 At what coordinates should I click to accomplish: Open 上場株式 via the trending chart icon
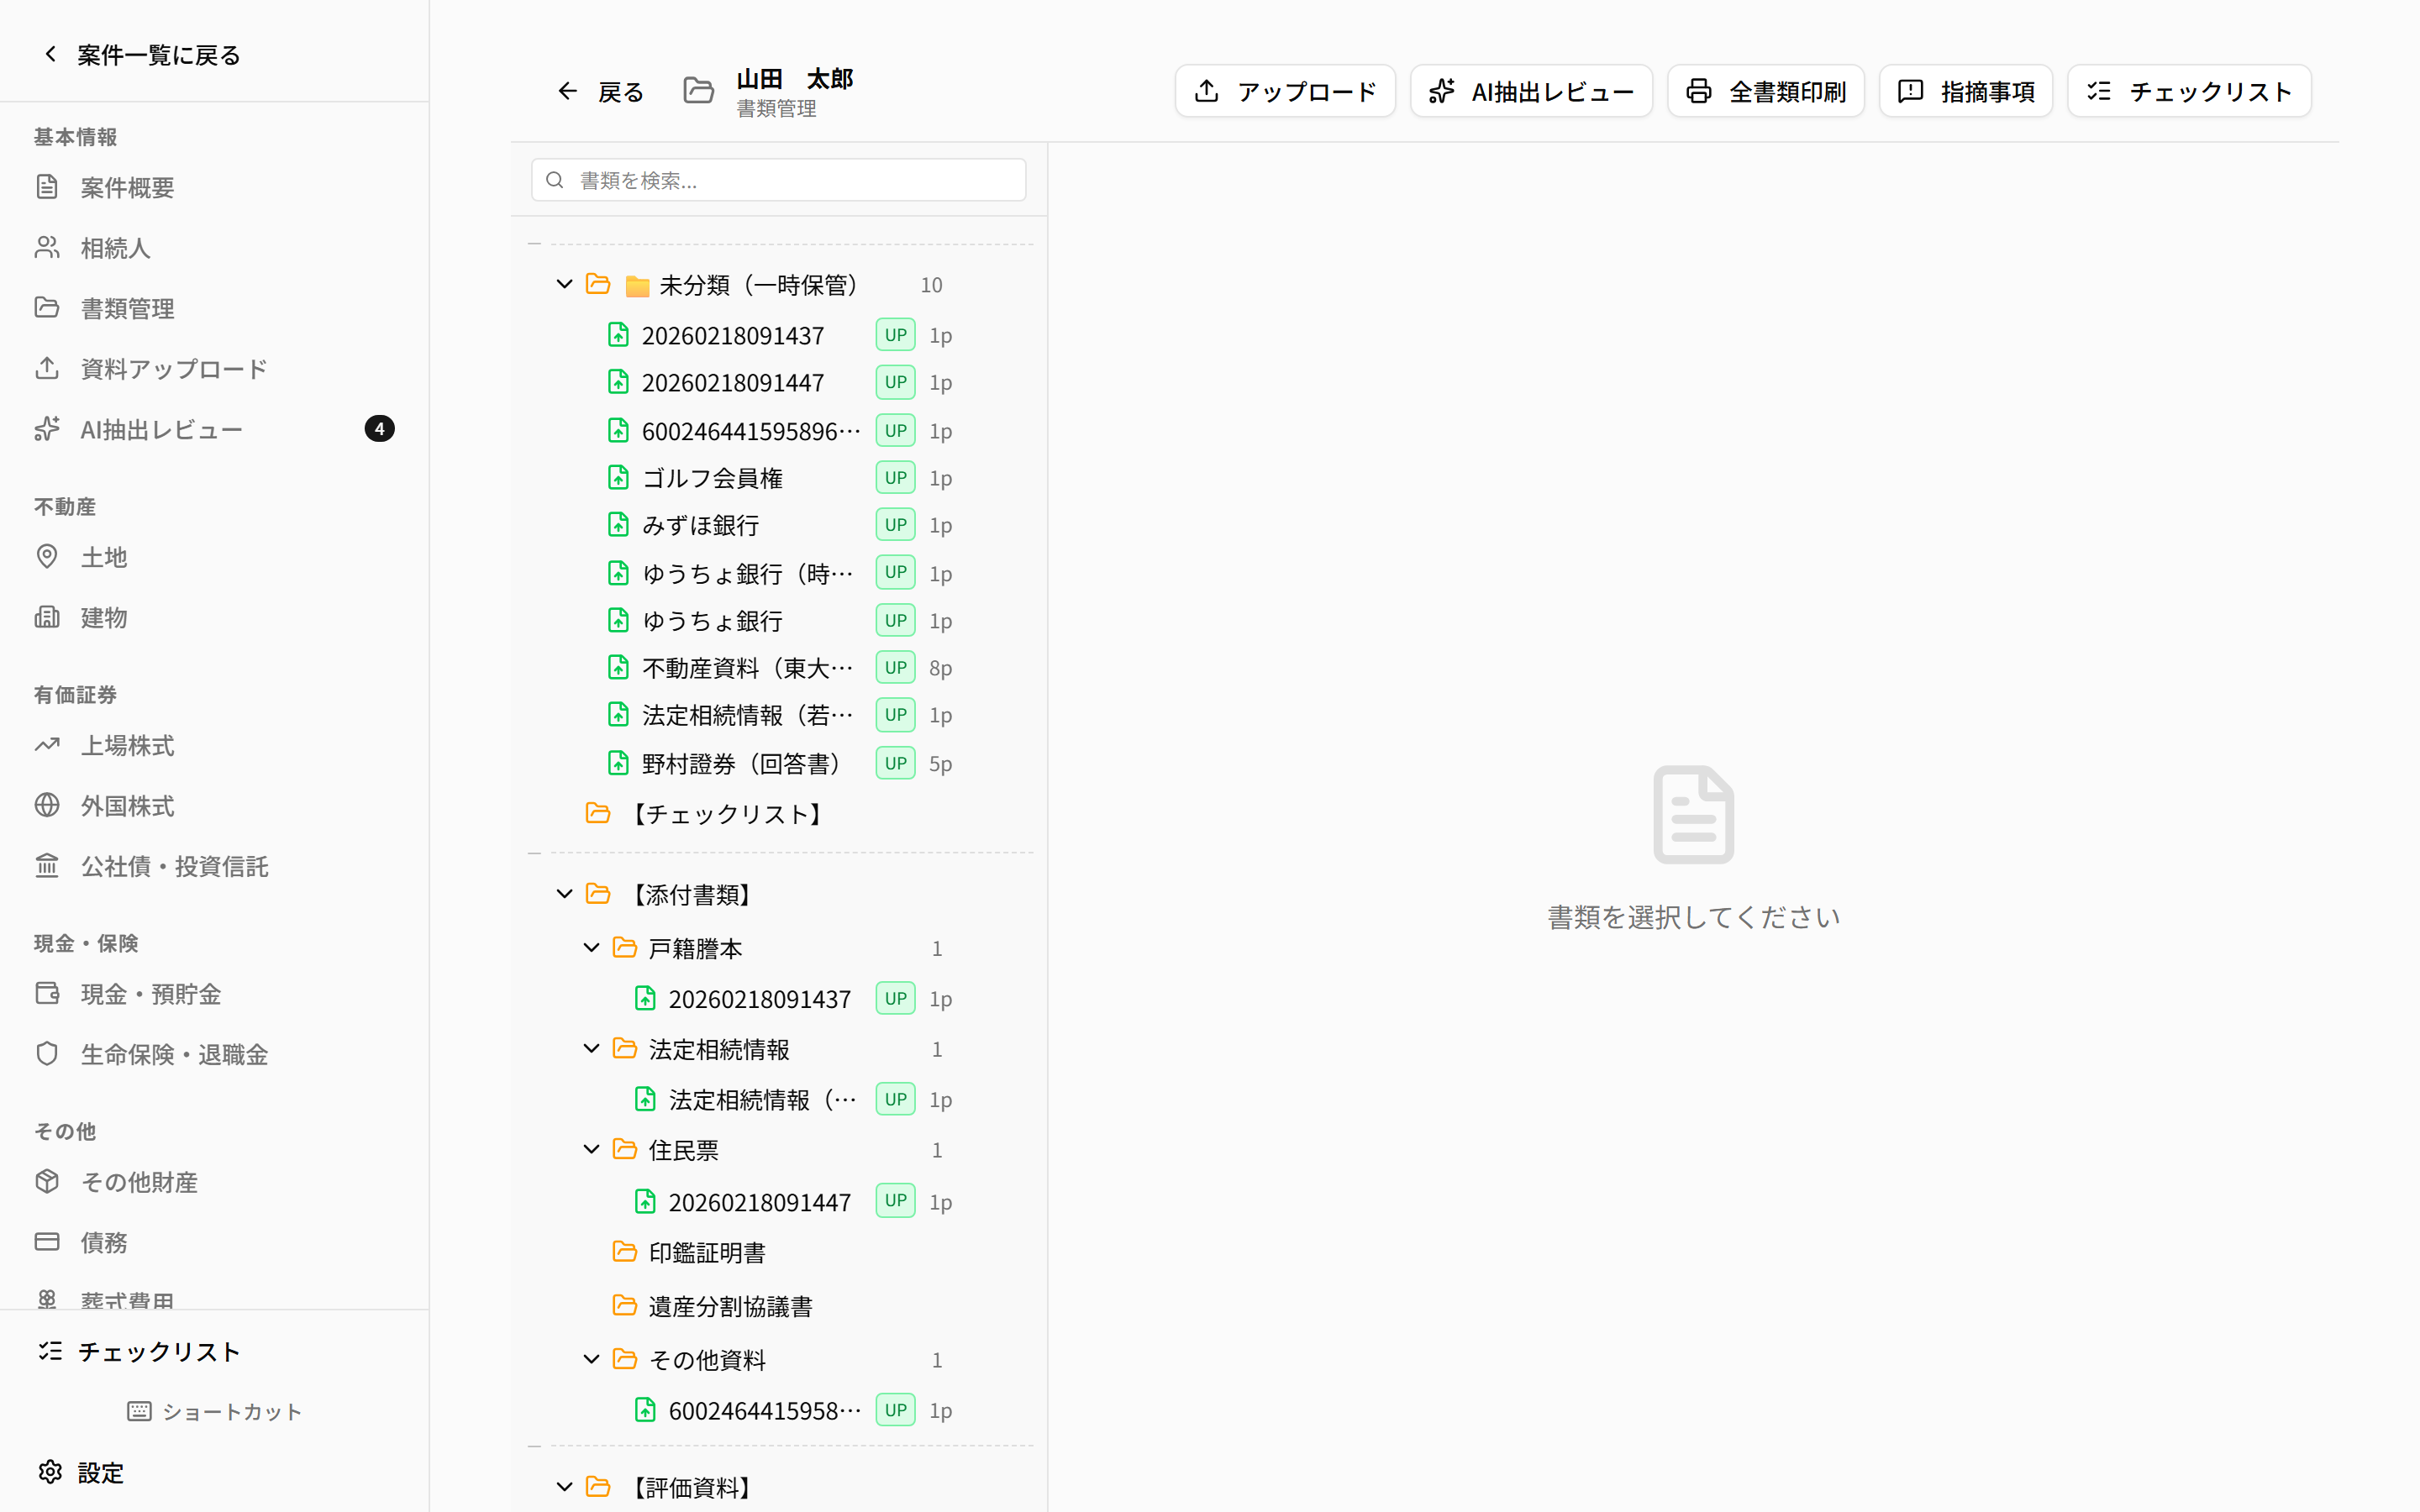(x=48, y=745)
